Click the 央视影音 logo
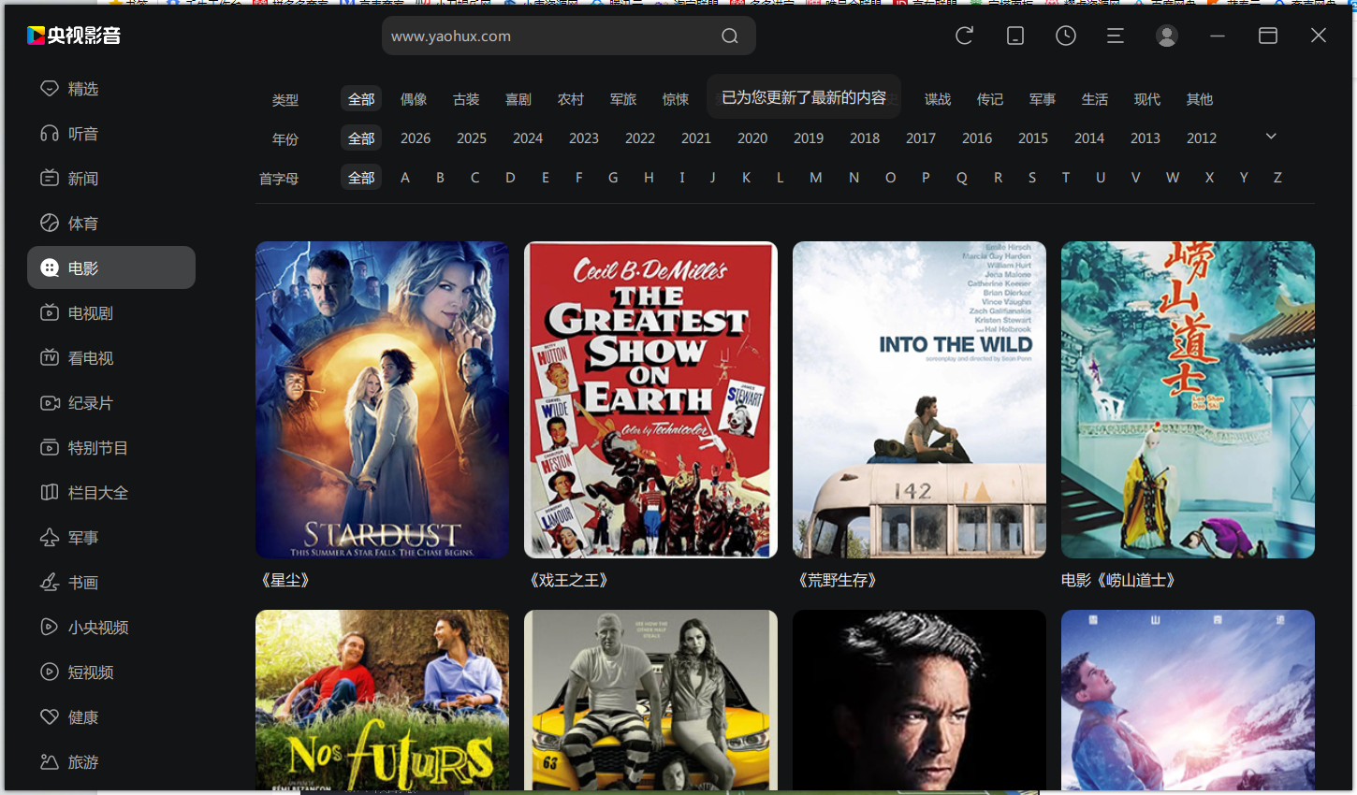The height and width of the screenshot is (795, 1357). (74, 36)
